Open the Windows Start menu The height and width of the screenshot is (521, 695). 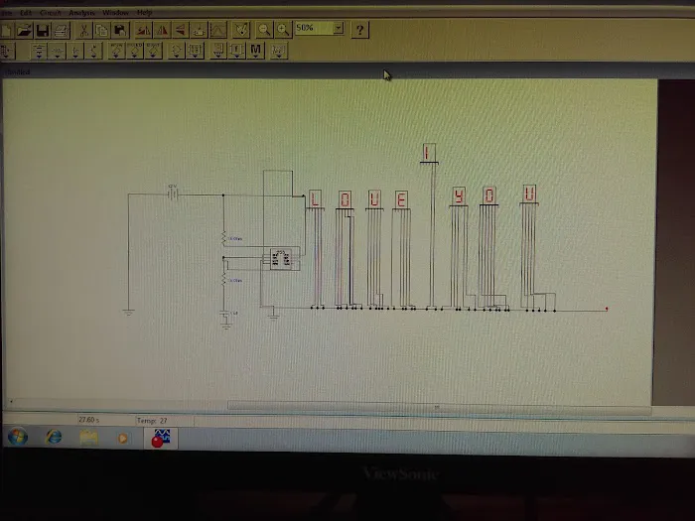point(18,438)
